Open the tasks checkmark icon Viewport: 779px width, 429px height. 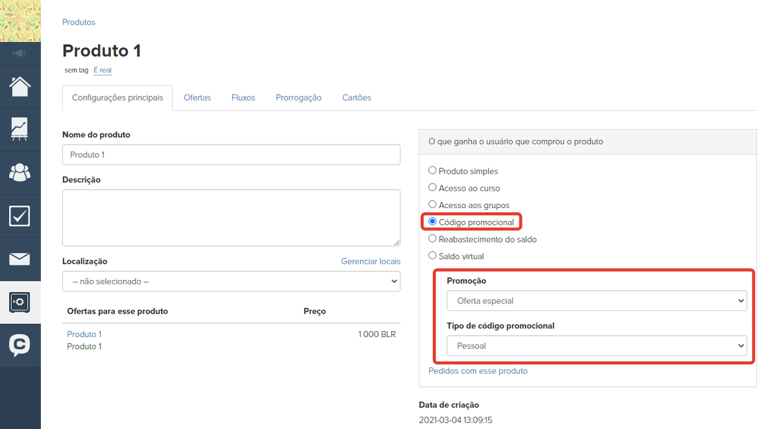[20, 216]
